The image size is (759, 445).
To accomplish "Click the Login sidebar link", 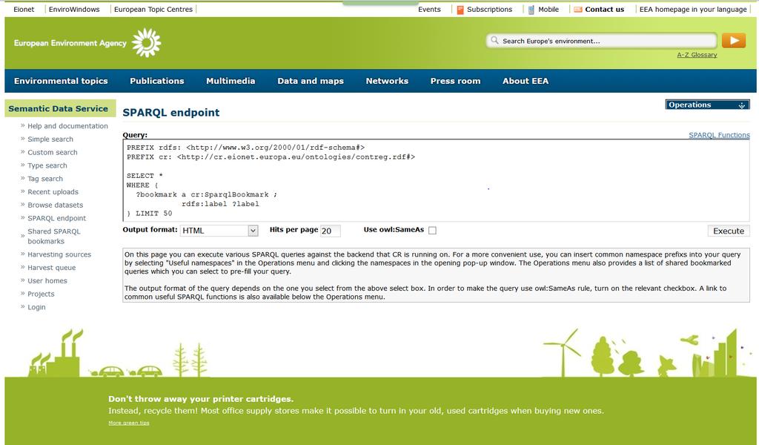I will point(36,307).
